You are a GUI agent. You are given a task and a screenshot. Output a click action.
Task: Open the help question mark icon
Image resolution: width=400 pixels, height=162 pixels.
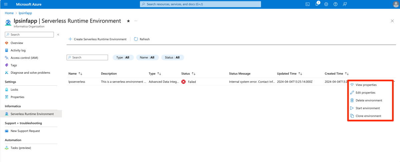tap(335, 4)
